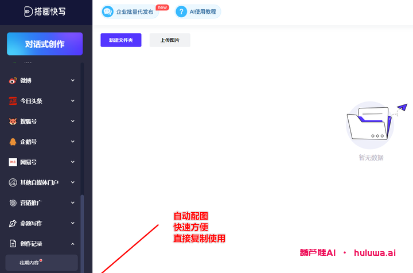Select the 搜狐号 fox icon
The height and width of the screenshot is (273, 413).
point(13,122)
